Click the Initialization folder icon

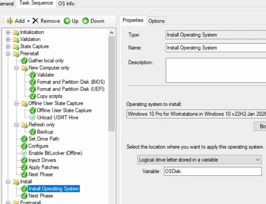click(16, 32)
